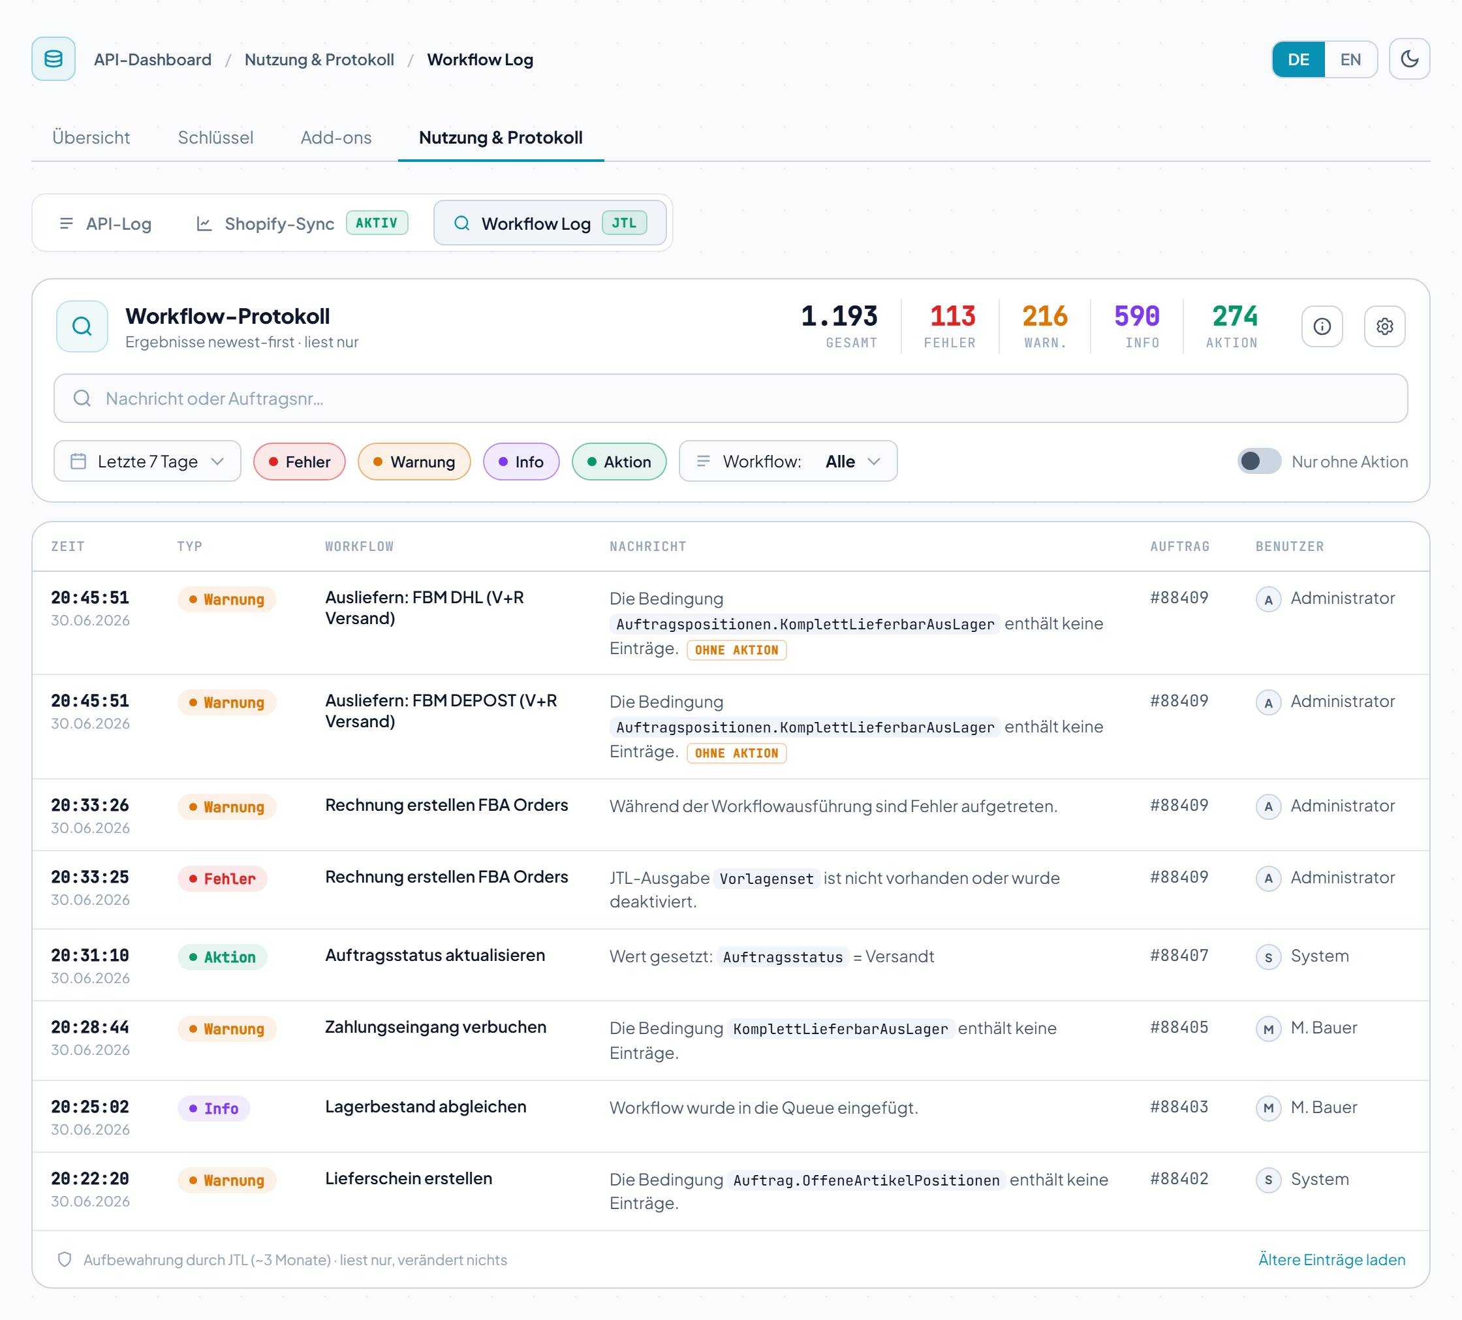Click System avatar in Lieferschein row
This screenshot has height=1320, width=1462.
click(1268, 1180)
